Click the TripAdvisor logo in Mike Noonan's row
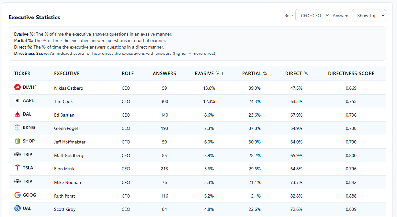 point(17,182)
